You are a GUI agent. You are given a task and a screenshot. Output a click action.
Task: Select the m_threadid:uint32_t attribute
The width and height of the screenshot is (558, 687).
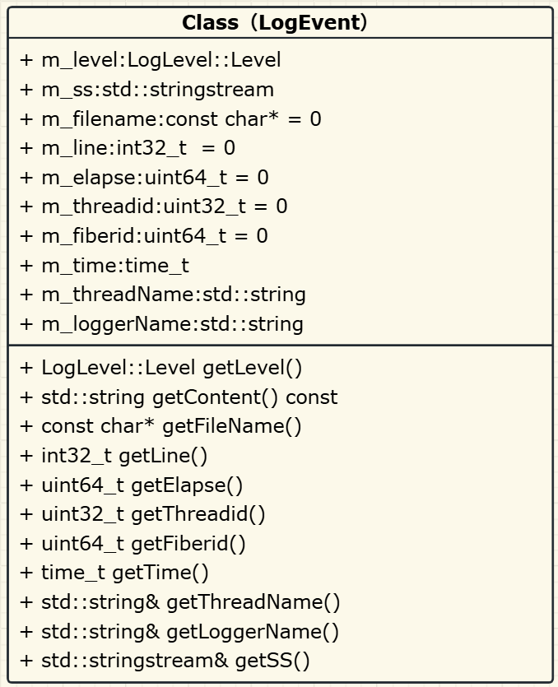[153, 207]
